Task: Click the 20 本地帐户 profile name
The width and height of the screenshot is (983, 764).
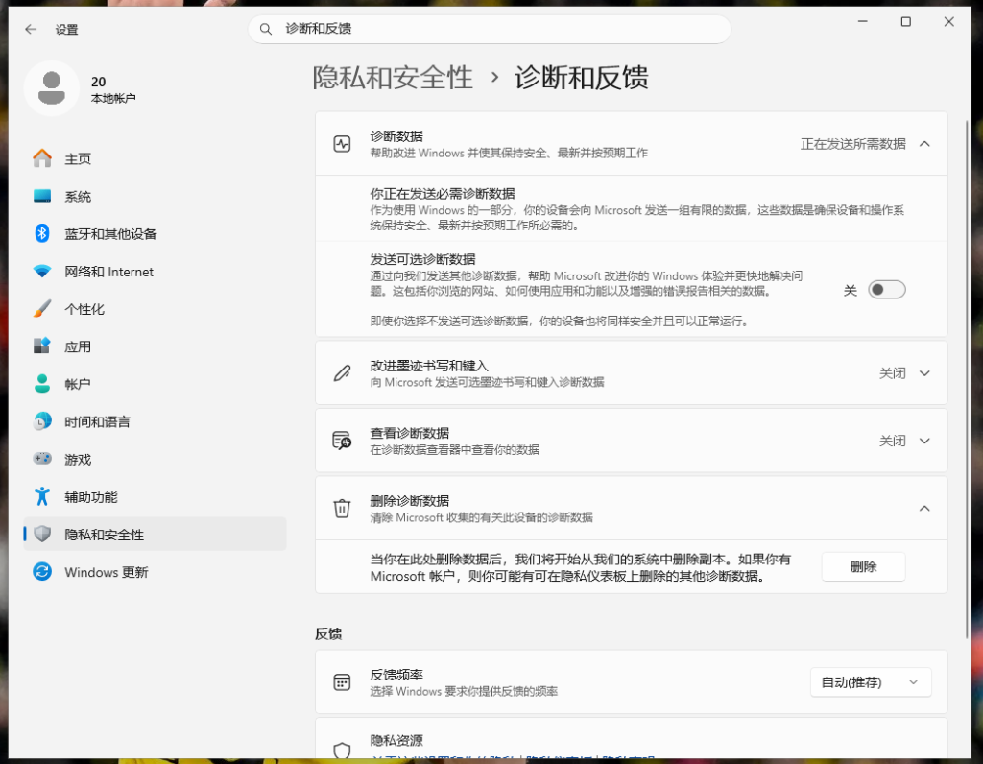Action: click(113, 89)
